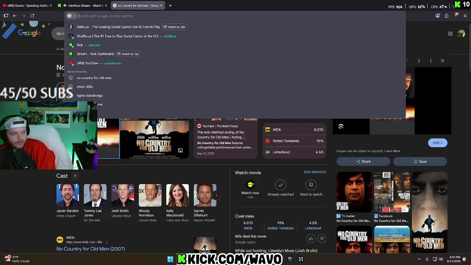Image resolution: width=471 pixels, height=265 pixels.
Task: Open the IMDb 8.2/10 rating row
Action: (x=294, y=130)
